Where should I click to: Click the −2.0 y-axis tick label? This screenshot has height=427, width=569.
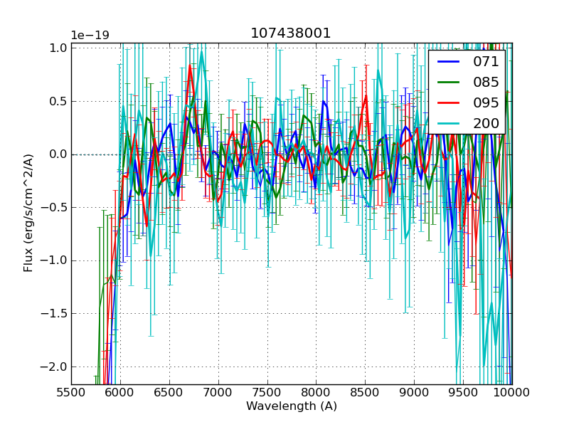point(54,367)
